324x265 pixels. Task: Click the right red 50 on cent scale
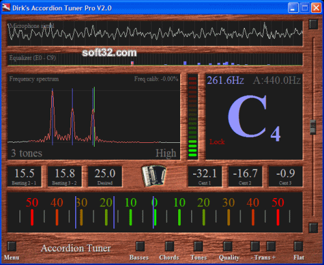pyautogui.click(x=278, y=203)
